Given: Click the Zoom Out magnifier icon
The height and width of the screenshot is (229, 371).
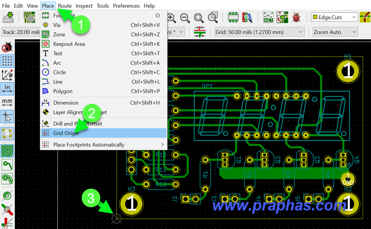Looking at the screenshot, I should pyautogui.click(x=185, y=18).
